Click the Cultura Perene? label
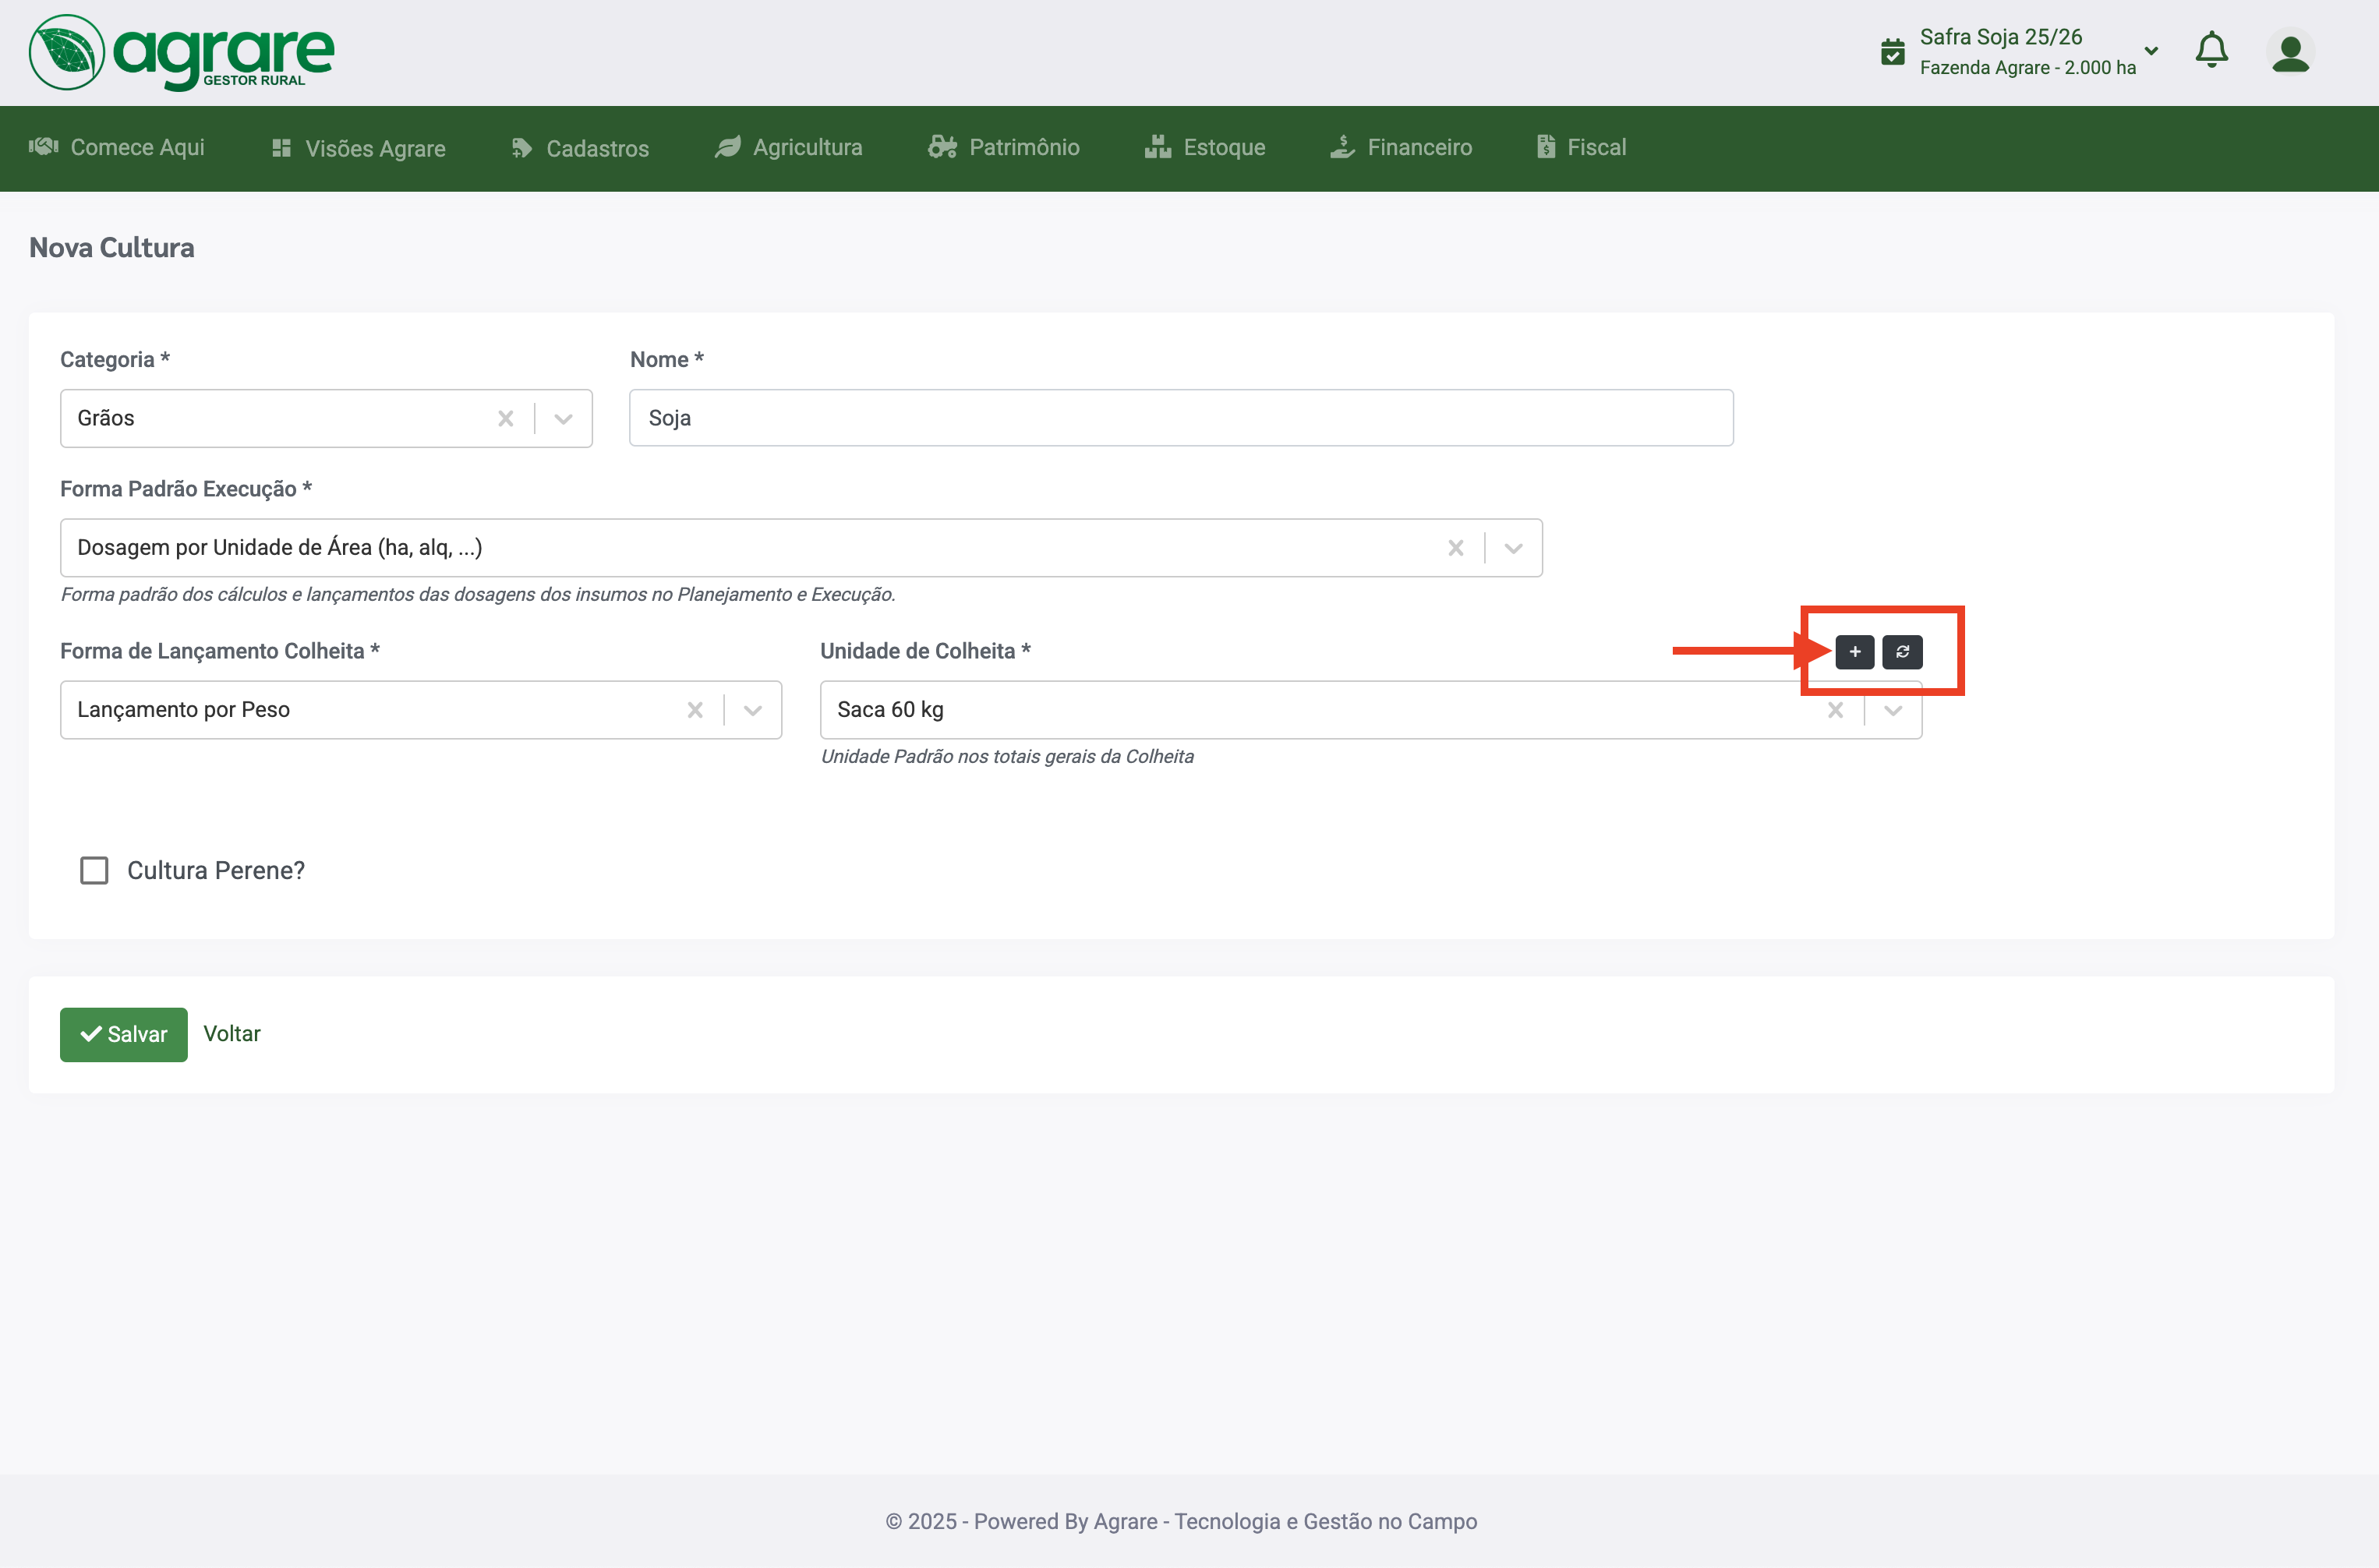The height and width of the screenshot is (1568, 2379). point(216,870)
